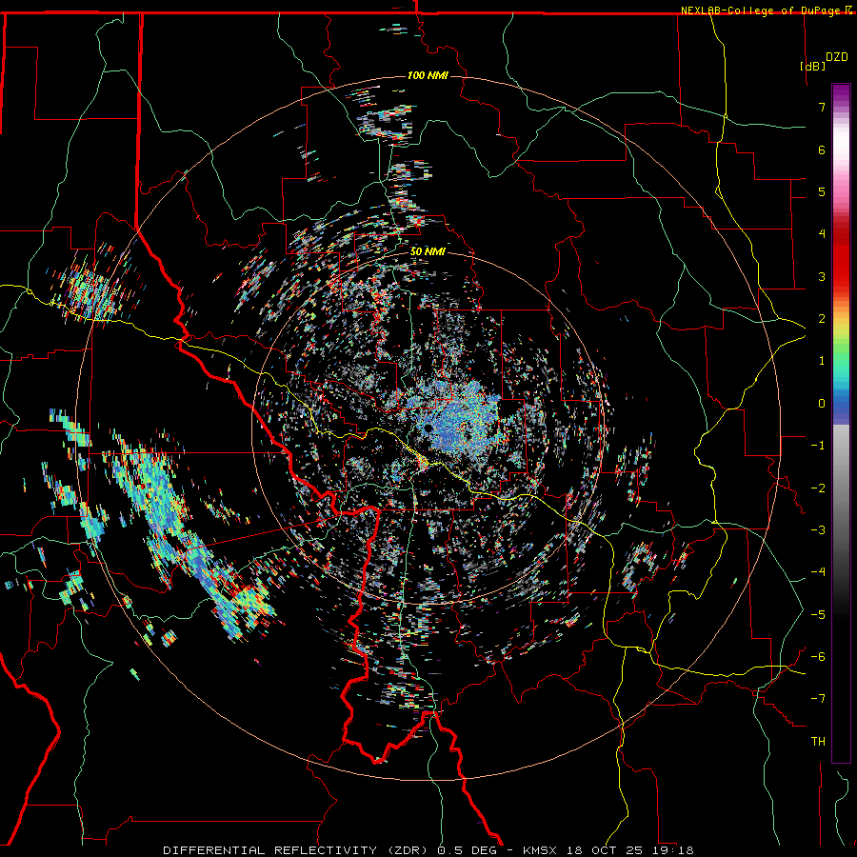
Task: Click the 1 value on color scale
Action: point(822,360)
